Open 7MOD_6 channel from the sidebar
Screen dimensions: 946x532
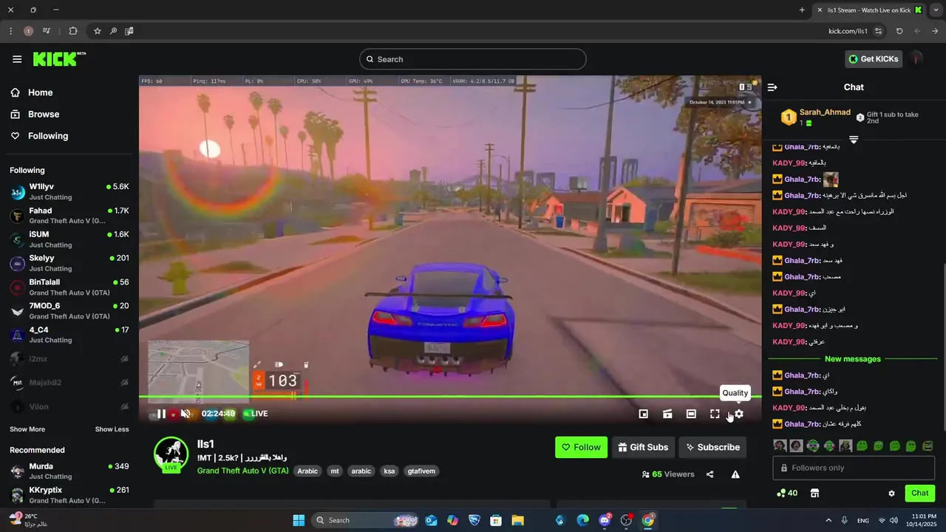coord(69,310)
